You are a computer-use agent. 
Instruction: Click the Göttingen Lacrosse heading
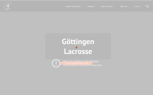[x=78, y=46]
